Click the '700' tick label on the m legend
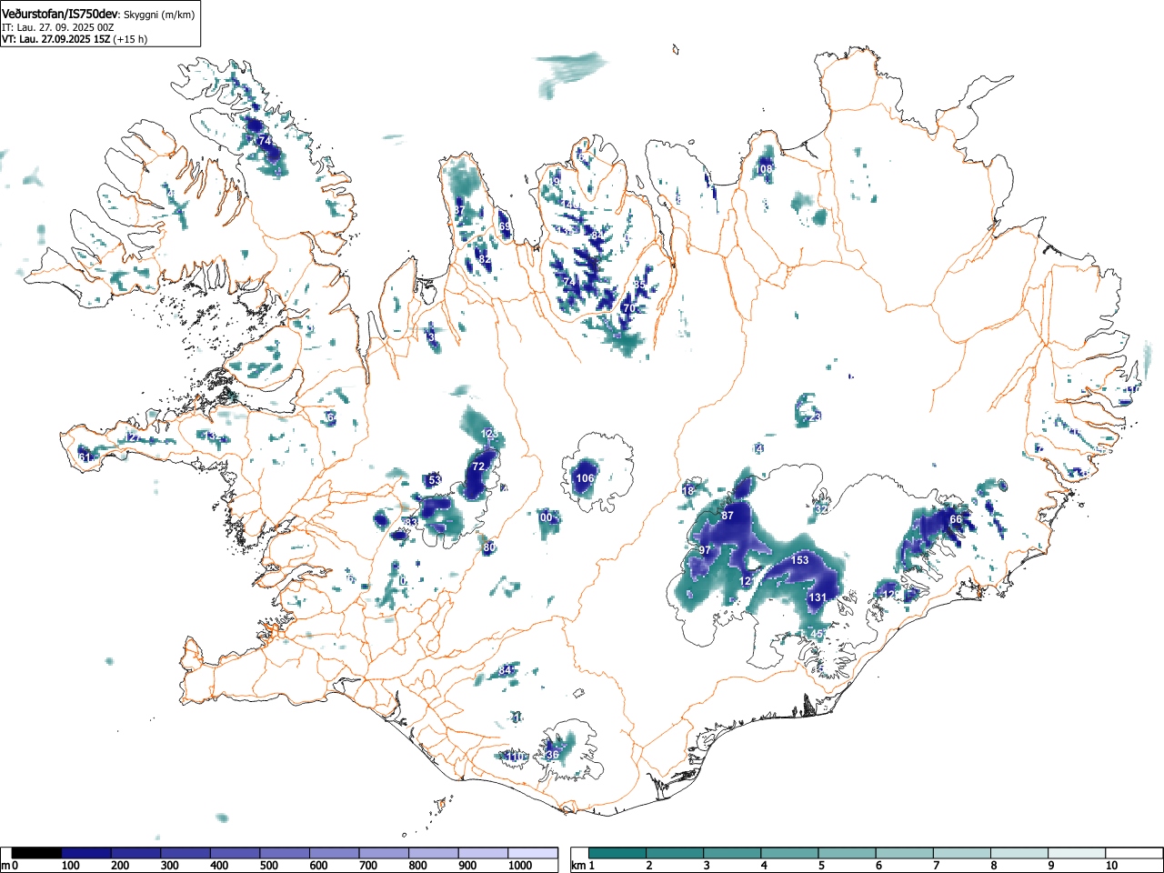Viewport: 1164px width, 873px height. [368, 866]
